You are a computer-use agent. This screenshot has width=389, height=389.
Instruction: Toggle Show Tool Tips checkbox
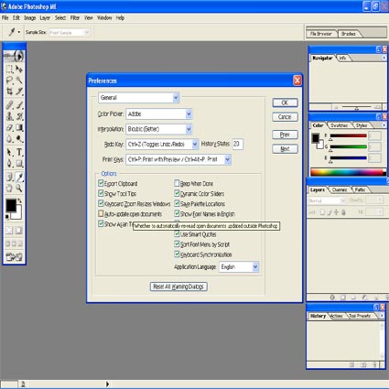coord(101,193)
